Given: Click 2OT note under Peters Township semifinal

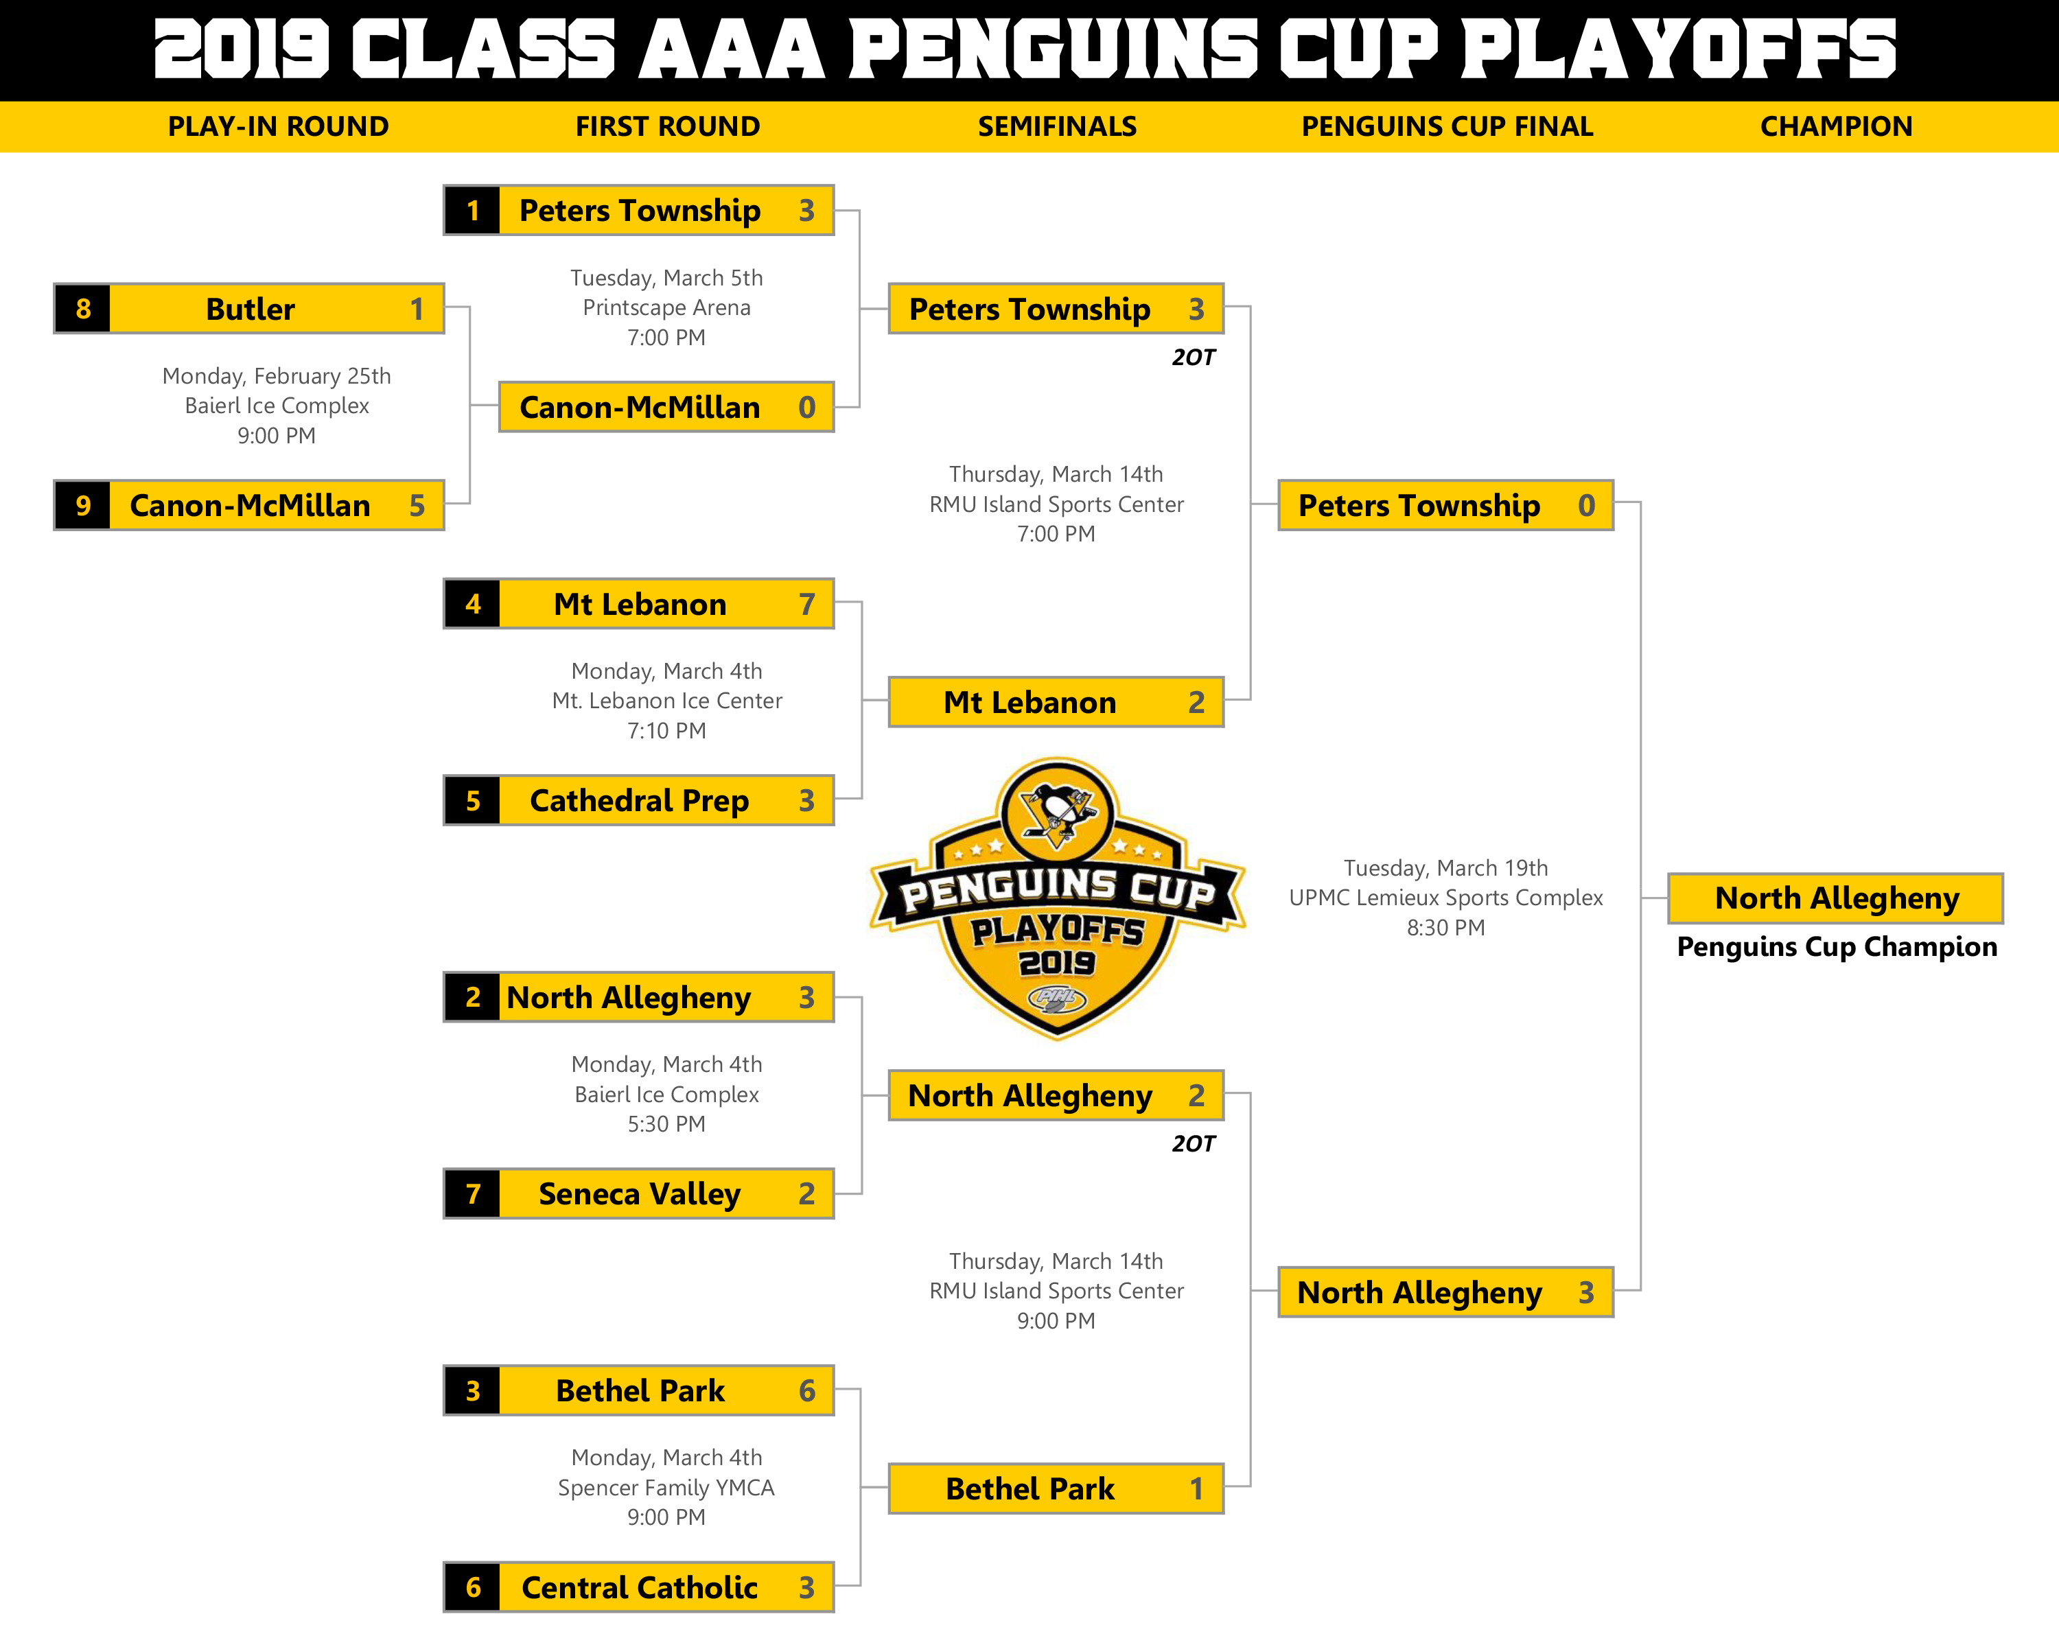Looking at the screenshot, I should tap(1194, 357).
